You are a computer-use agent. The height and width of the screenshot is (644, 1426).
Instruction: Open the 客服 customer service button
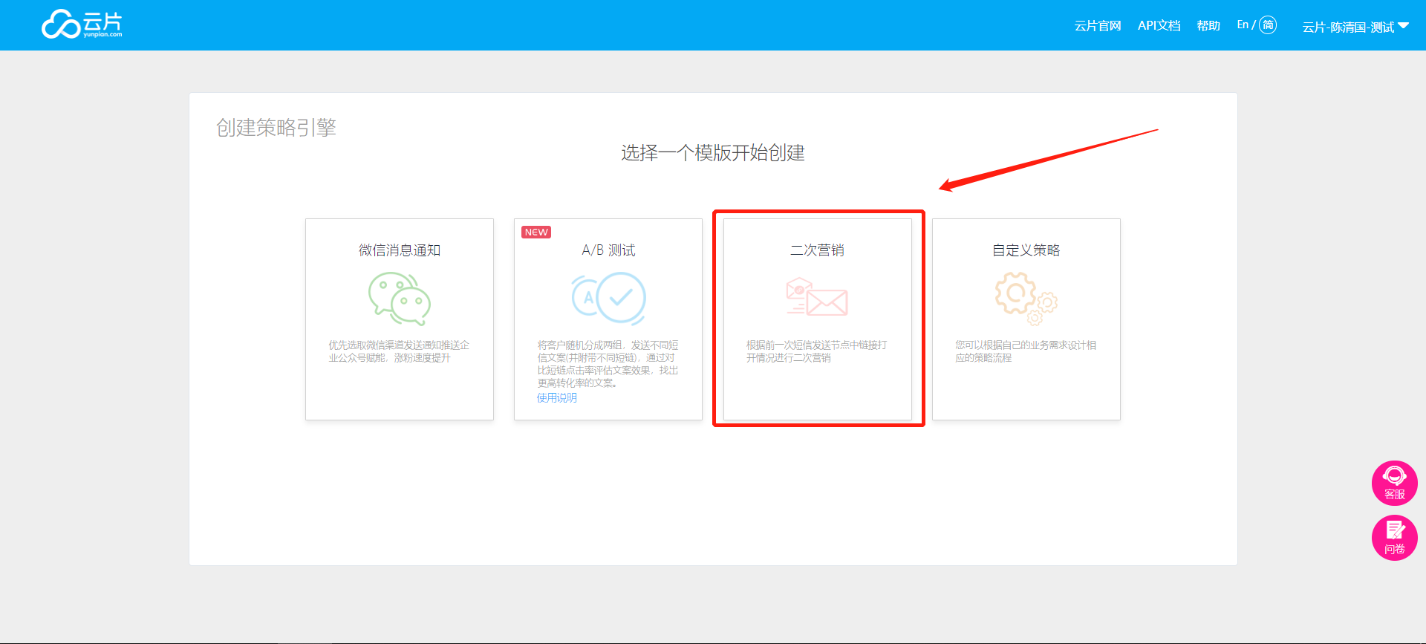point(1394,483)
